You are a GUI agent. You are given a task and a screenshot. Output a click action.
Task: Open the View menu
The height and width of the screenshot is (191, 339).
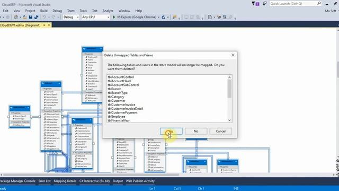16,11
